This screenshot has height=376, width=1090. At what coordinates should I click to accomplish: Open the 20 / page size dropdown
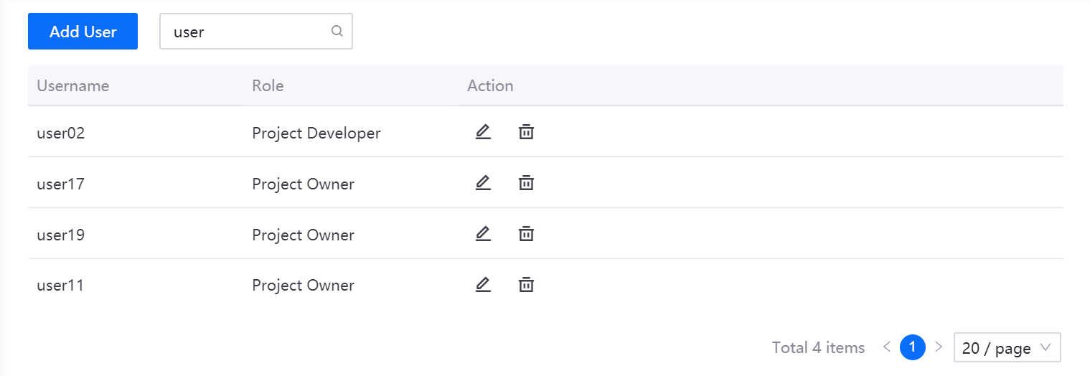(x=1007, y=348)
